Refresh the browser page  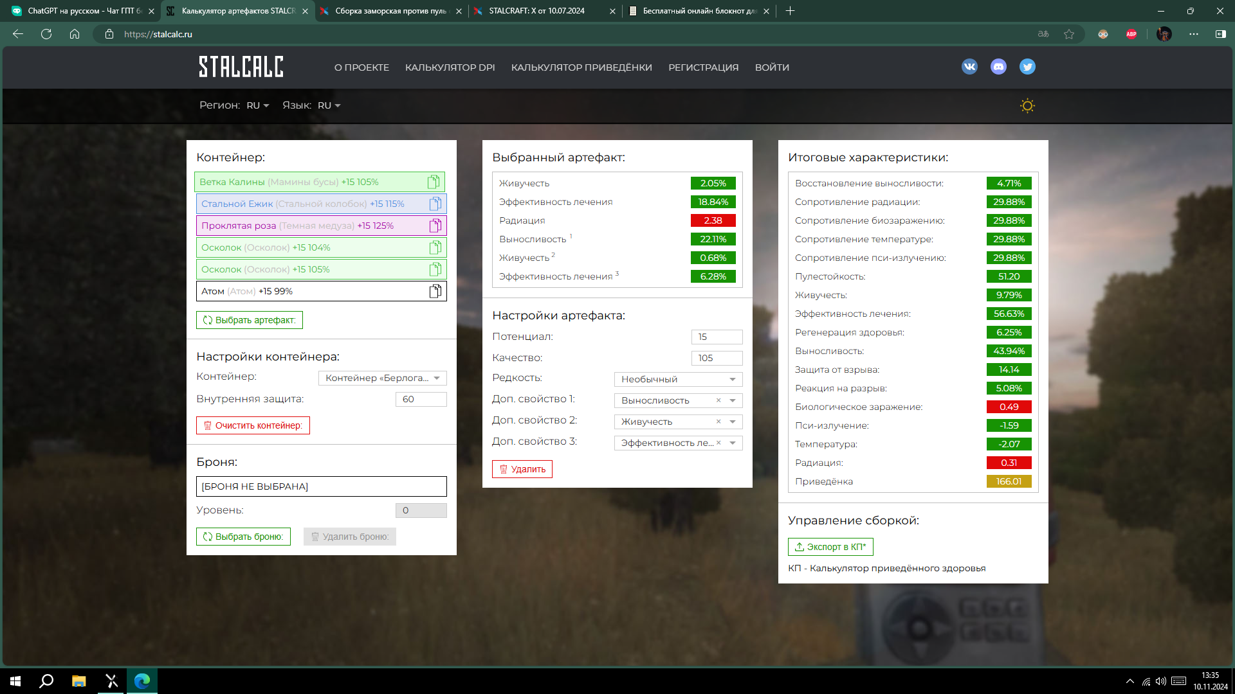click(46, 34)
